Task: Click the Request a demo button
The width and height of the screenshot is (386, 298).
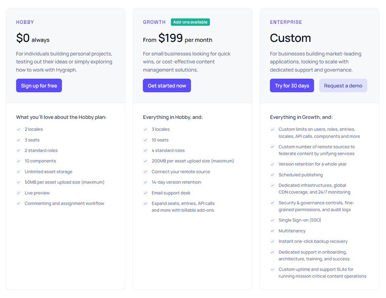Action: pos(343,86)
